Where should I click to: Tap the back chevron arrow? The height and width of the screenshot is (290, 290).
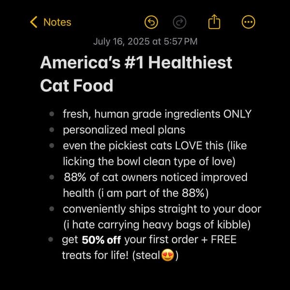[33, 22]
